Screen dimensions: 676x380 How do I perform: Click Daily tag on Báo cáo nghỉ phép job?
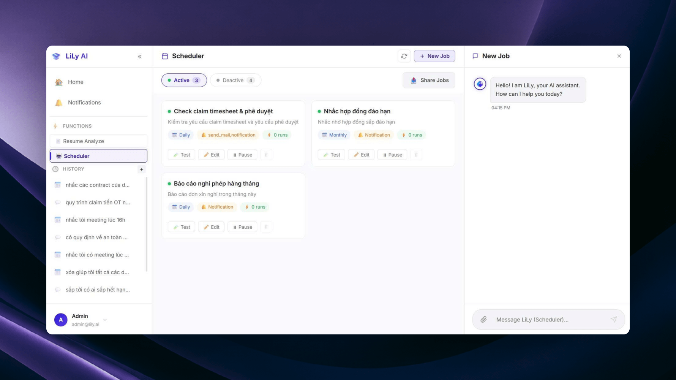click(181, 207)
